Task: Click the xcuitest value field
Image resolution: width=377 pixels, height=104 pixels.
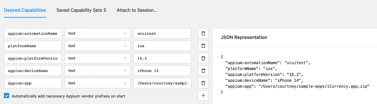Action: pyautogui.click(x=162, y=33)
